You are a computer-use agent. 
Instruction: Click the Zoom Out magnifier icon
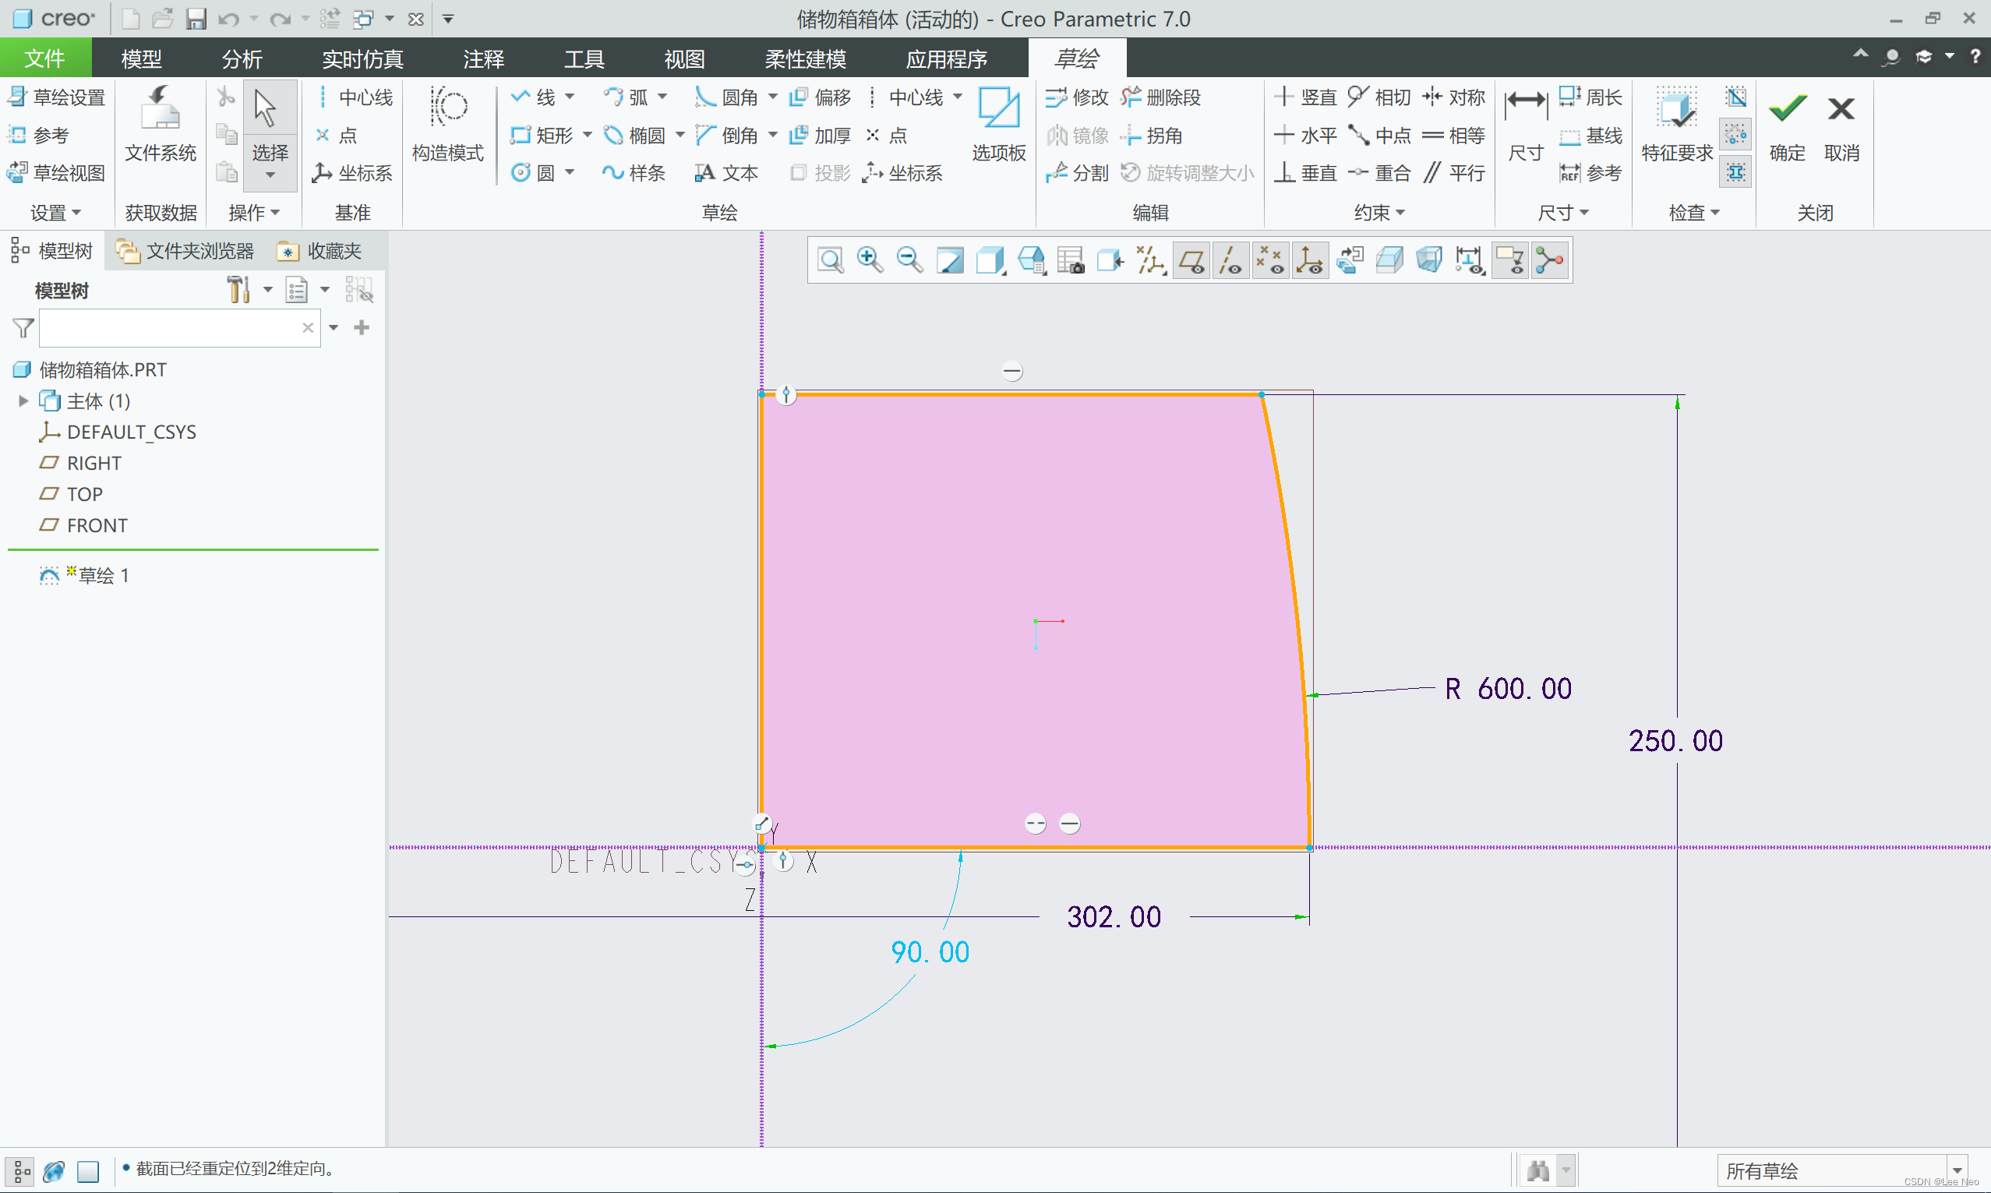click(x=909, y=260)
